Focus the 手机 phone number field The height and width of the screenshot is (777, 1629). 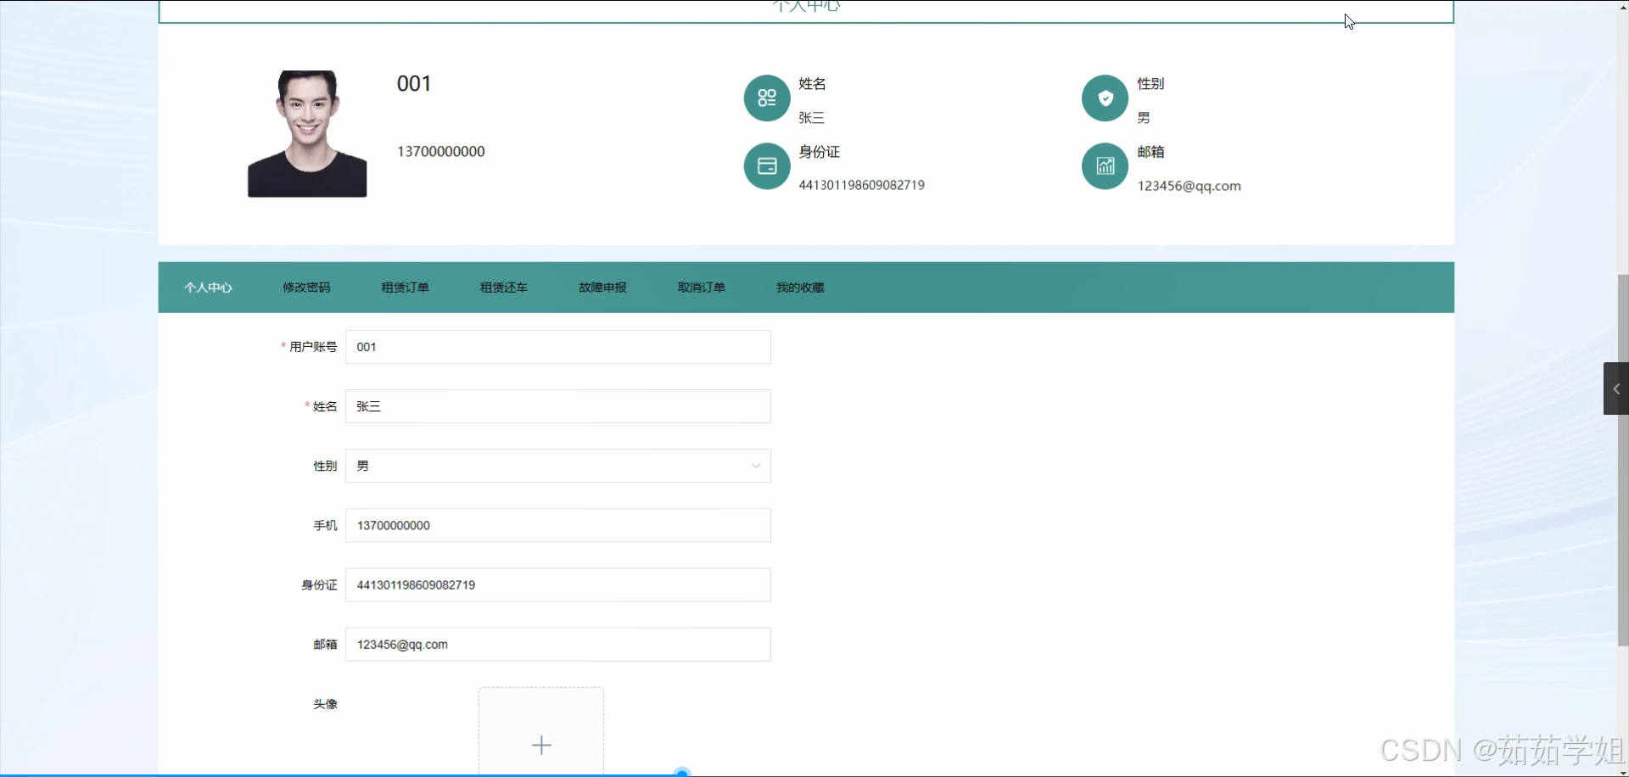click(x=558, y=525)
